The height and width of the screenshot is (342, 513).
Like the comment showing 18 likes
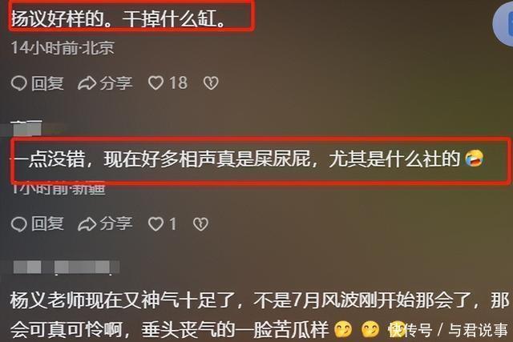click(x=156, y=83)
